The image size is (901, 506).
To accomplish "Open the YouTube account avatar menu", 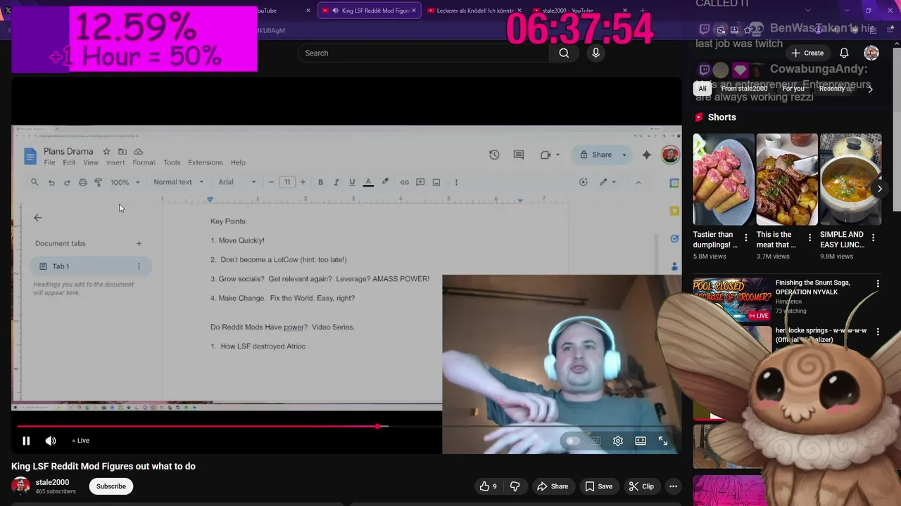I will 871,53.
